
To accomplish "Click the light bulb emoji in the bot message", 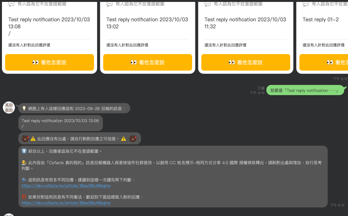I will point(24,108).
